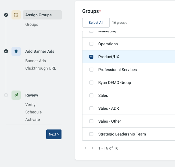Select the Ryan DEMO Group checkbox

91,82
